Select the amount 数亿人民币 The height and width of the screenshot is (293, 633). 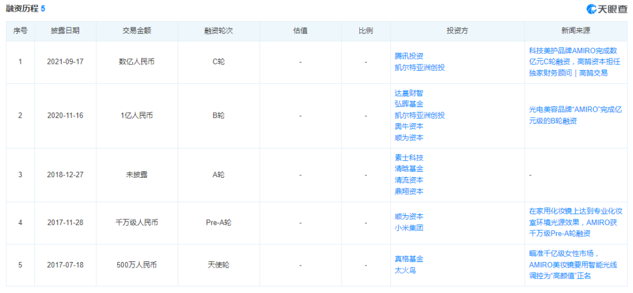tap(137, 63)
